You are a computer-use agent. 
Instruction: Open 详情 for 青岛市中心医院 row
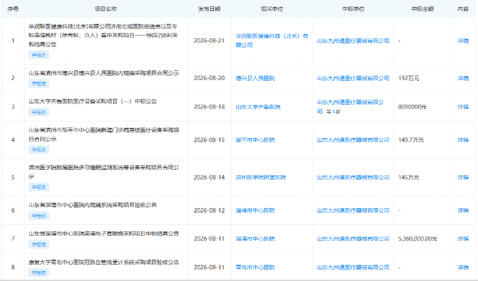point(462,267)
